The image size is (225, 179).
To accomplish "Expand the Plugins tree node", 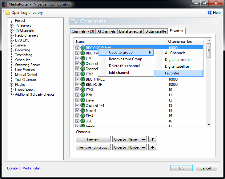I will pyautogui.click(x=11, y=85).
